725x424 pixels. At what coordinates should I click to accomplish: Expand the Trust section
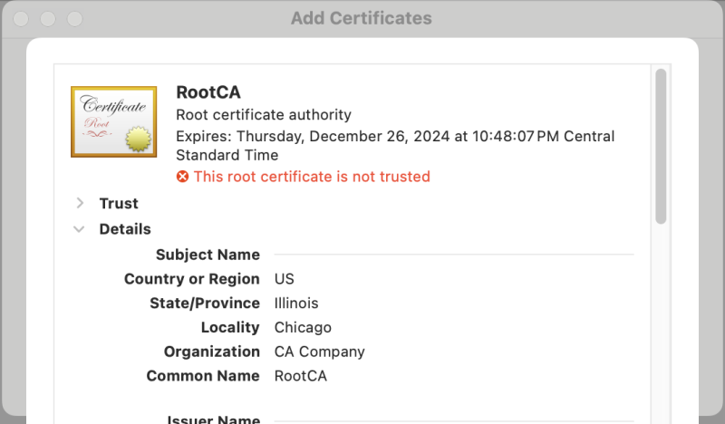80,203
